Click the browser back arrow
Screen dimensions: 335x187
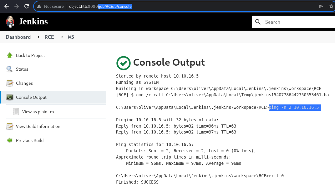[6, 6]
